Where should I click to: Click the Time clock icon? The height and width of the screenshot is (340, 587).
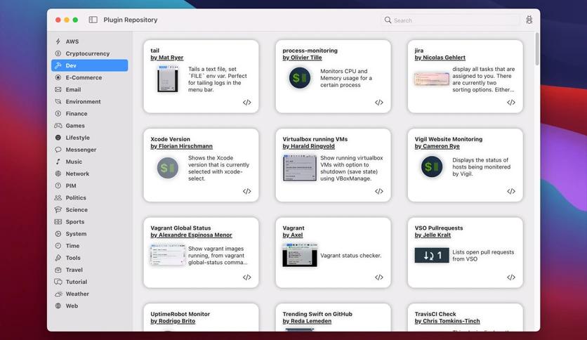pyautogui.click(x=58, y=246)
